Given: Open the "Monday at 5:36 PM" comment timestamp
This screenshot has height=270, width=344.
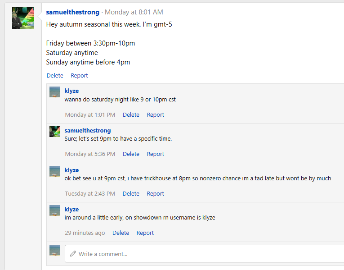Looking at the screenshot, I should point(90,154).
